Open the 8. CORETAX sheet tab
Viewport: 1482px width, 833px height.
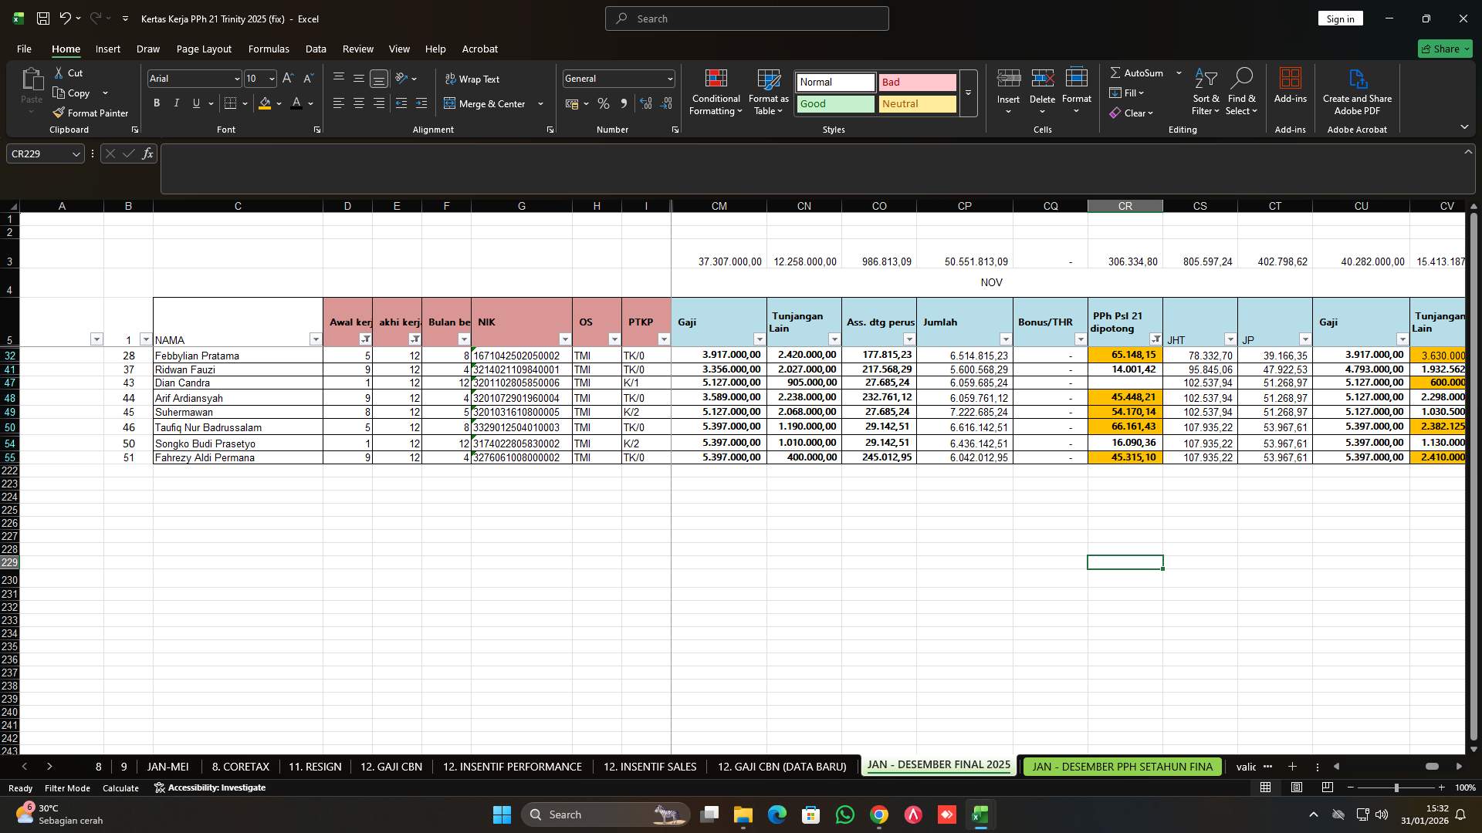pyautogui.click(x=239, y=767)
